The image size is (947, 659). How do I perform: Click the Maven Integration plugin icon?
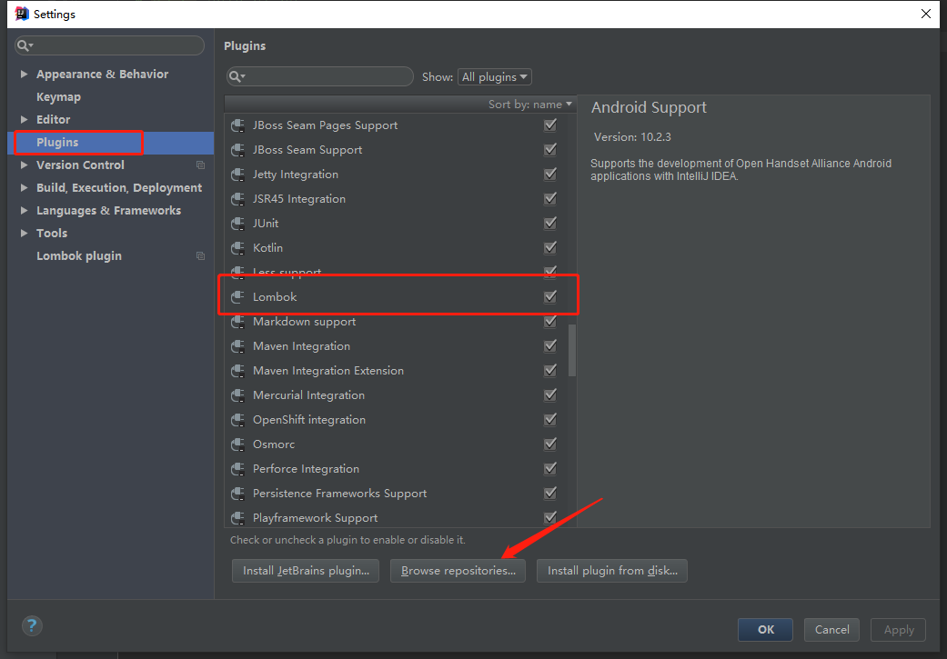(x=238, y=346)
